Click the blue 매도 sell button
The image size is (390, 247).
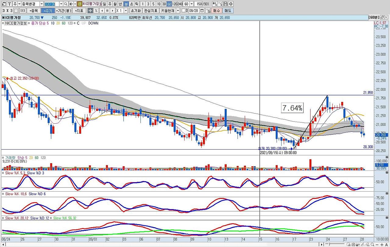[228, 11]
